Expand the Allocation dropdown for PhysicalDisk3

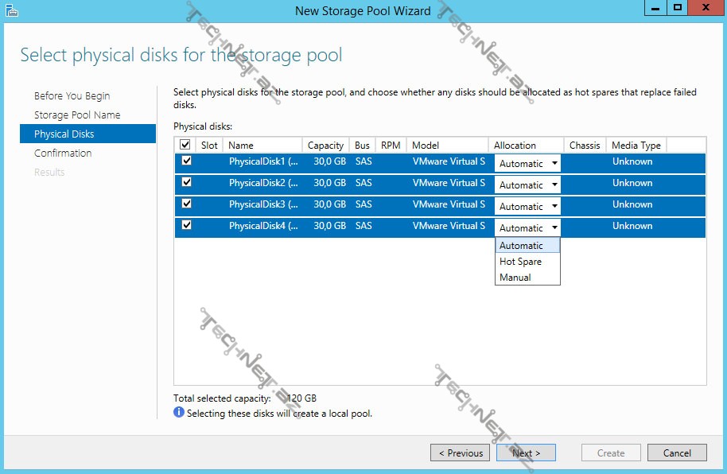pyautogui.click(x=528, y=206)
